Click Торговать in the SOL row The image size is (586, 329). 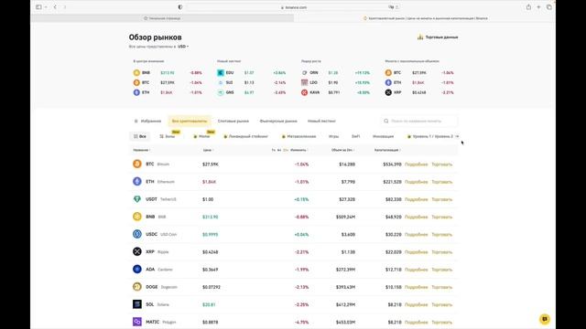point(441,304)
